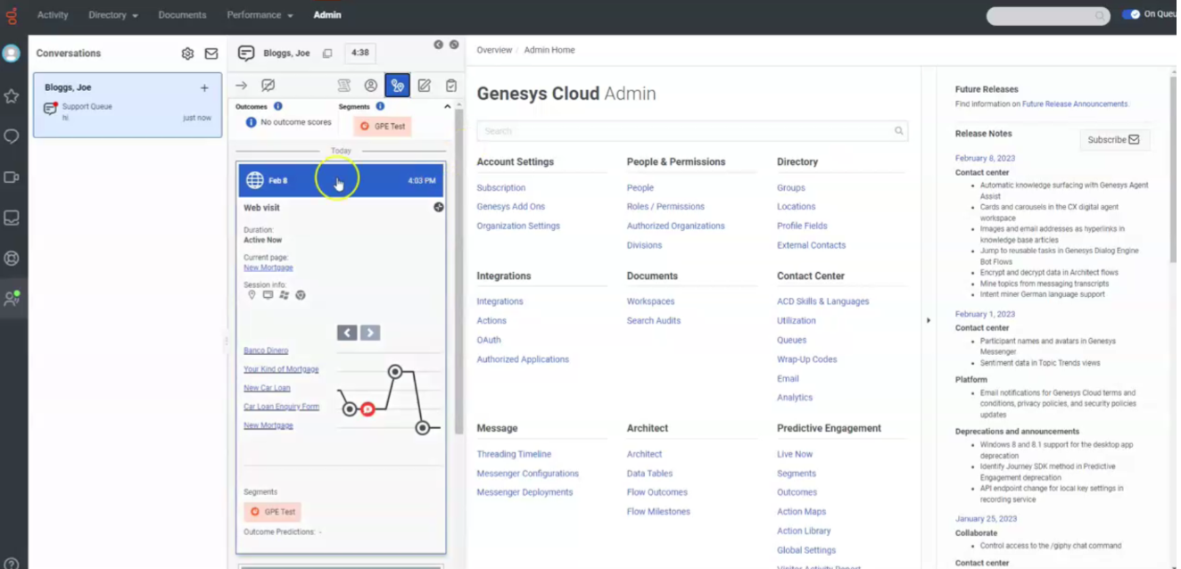Open the customer profile icon in interaction toolbar
The width and height of the screenshot is (1181, 569).
point(371,85)
